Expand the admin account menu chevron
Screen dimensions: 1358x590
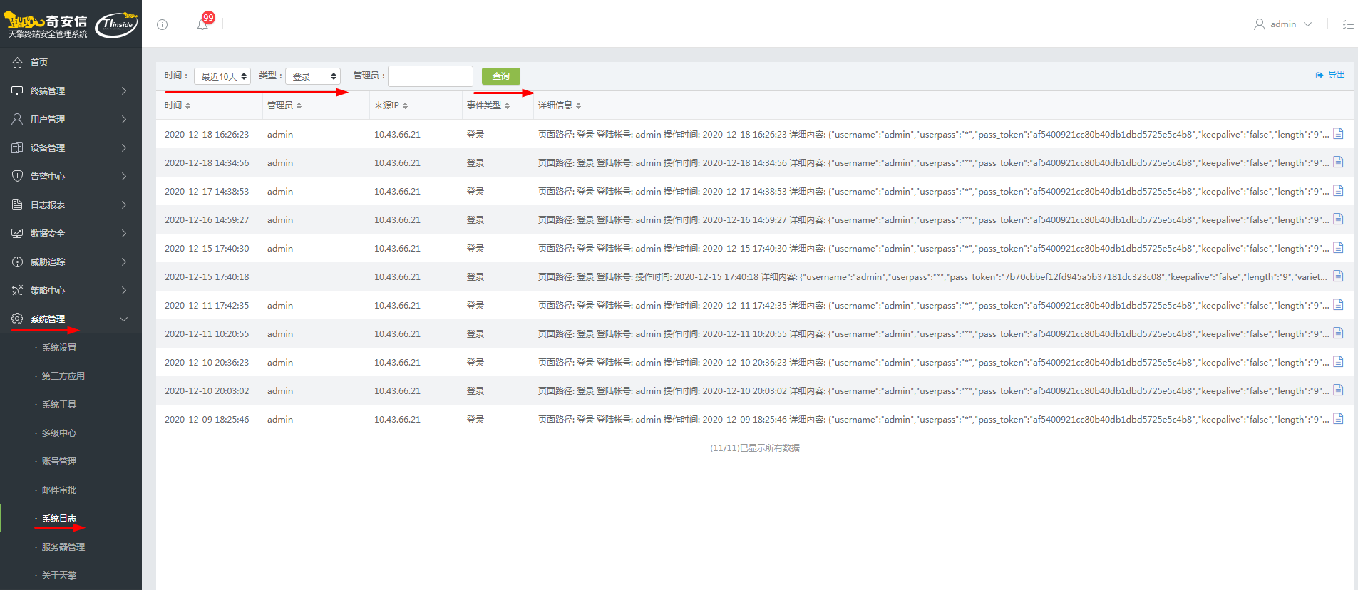point(1307,24)
